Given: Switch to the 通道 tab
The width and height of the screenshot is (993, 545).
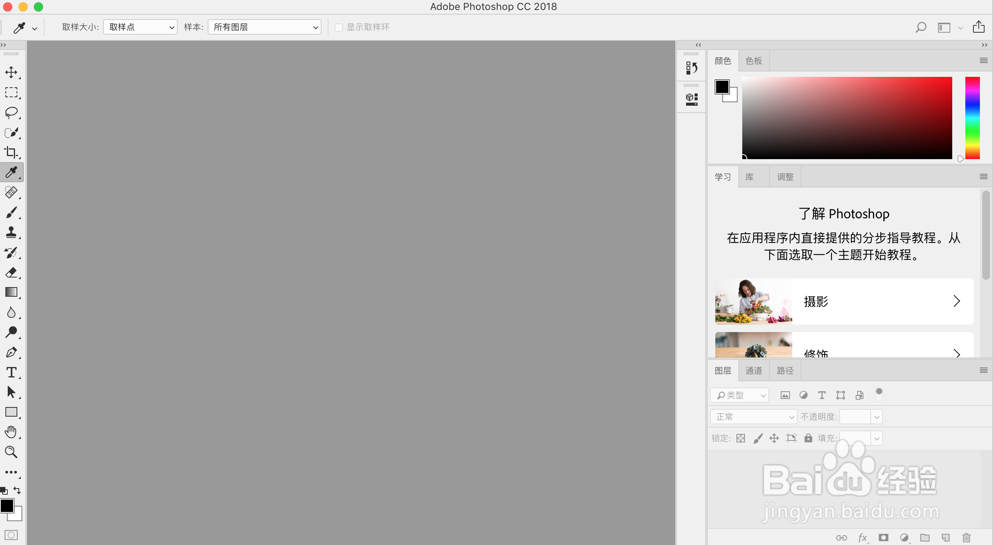Looking at the screenshot, I should [754, 371].
